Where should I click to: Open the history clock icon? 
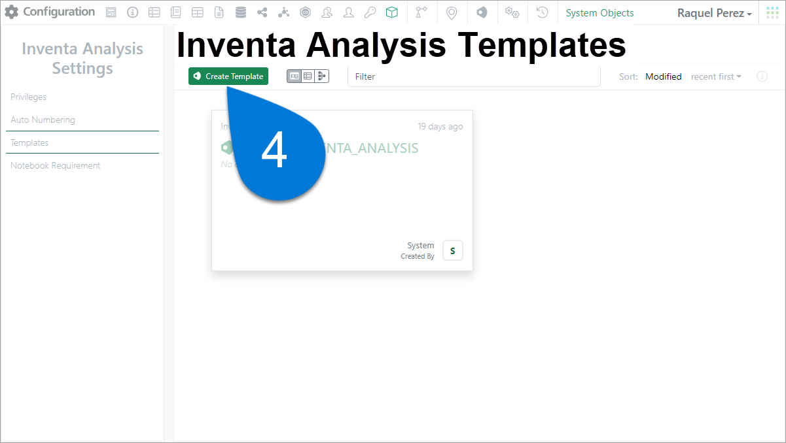point(542,12)
